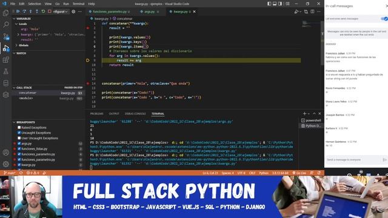Open the Explorer view in activity bar
The height and width of the screenshot is (218, 388).
tap(5, 13)
